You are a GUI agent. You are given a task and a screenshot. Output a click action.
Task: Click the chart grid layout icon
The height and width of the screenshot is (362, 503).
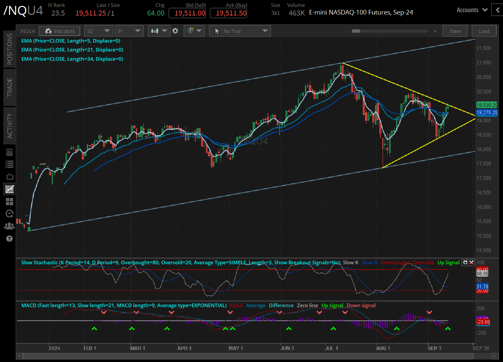click(x=9, y=202)
